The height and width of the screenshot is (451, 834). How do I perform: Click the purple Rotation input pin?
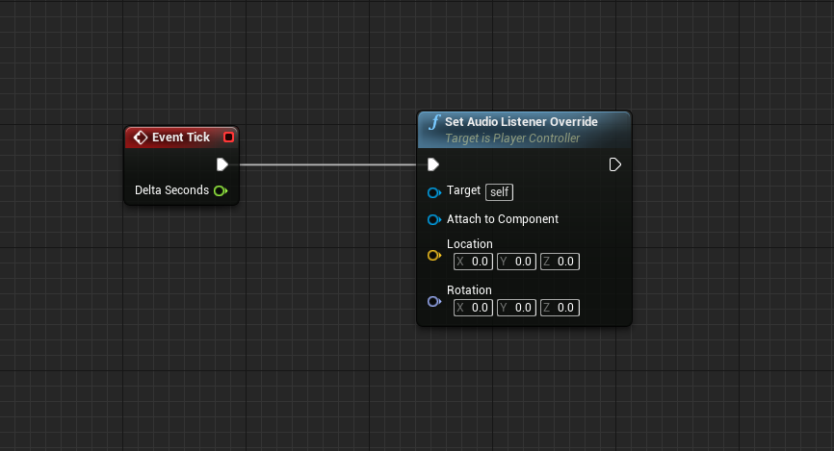tap(433, 302)
